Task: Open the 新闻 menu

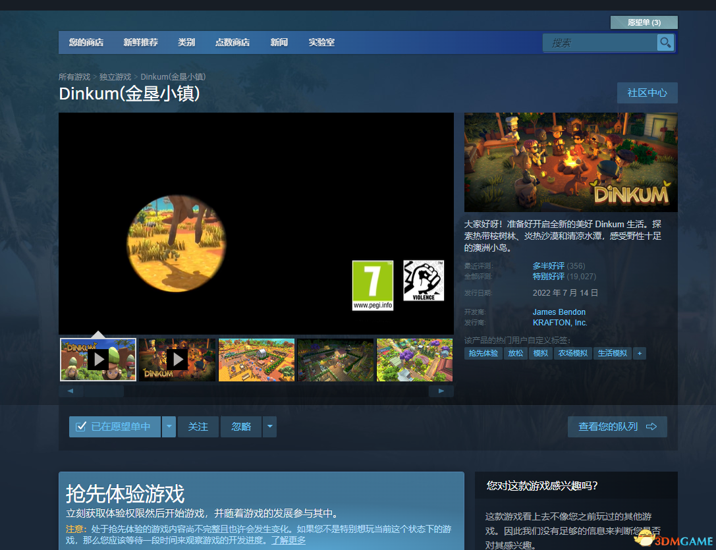Action: tap(279, 42)
